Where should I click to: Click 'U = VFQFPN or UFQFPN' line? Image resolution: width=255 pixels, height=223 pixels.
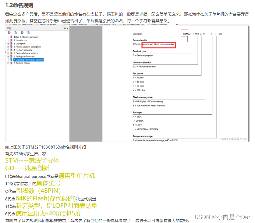pyautogui.click(x=145, y=129)
